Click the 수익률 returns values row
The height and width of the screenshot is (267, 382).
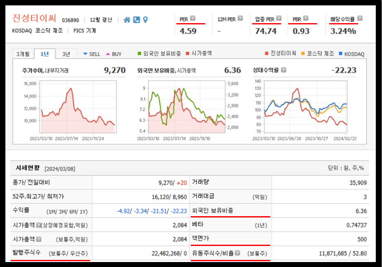coord(152,211)
